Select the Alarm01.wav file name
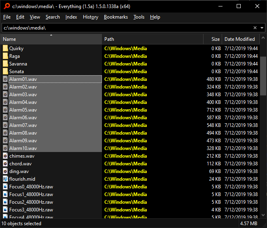This screenshot has width=267, height=228. (23, 79)
